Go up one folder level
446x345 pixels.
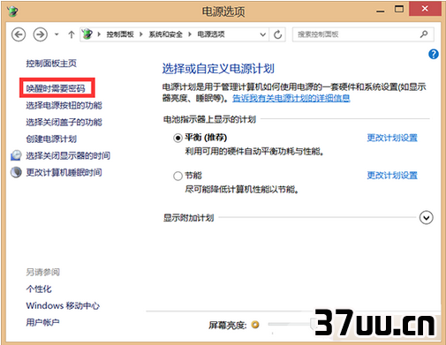tap(72, 34)
